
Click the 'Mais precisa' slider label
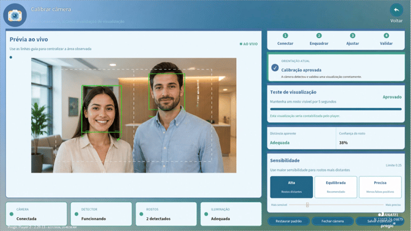point(393,205)
